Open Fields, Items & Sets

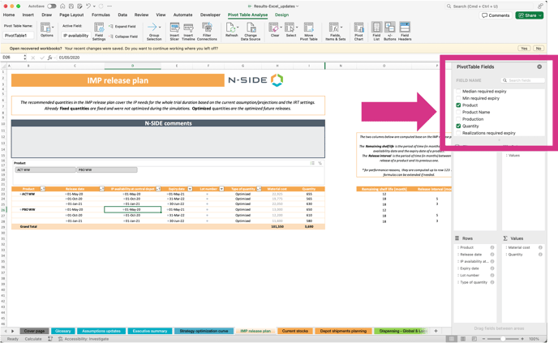[x=335, y=32]
